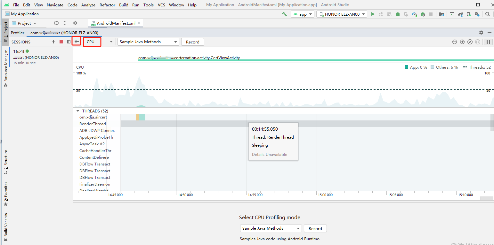Screen dimensions: 494x245
Task: Zoom in the profiler timeline
Action: [x=462, y=42]
